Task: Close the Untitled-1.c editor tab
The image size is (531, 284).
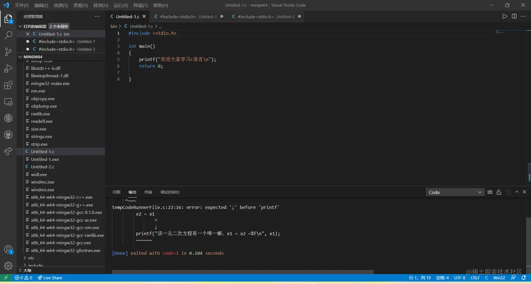Action: point(144,16)
